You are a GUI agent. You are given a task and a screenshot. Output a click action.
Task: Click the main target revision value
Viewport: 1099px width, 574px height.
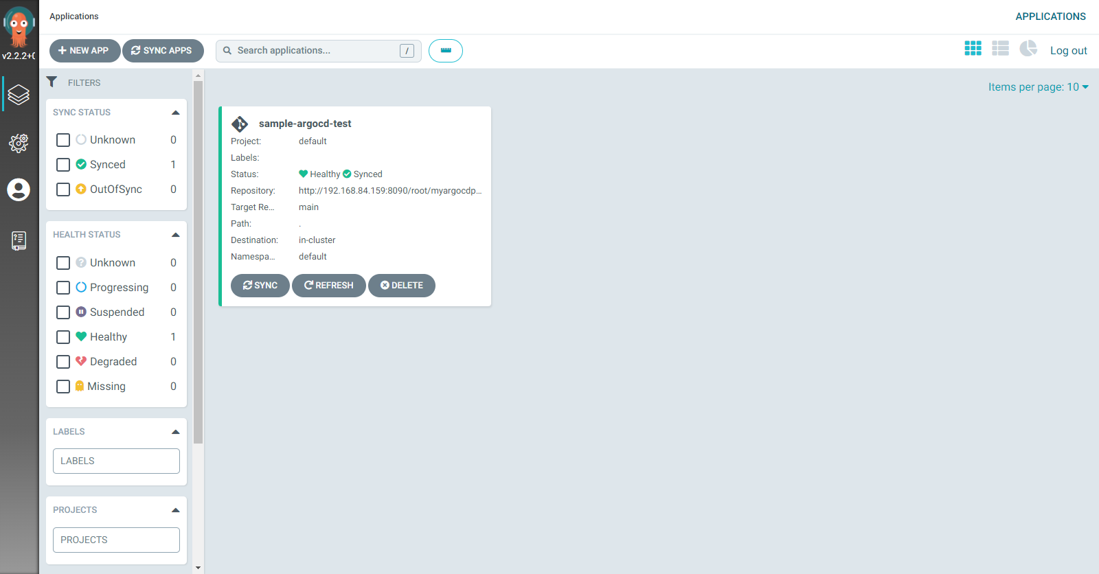click(308, 207)
